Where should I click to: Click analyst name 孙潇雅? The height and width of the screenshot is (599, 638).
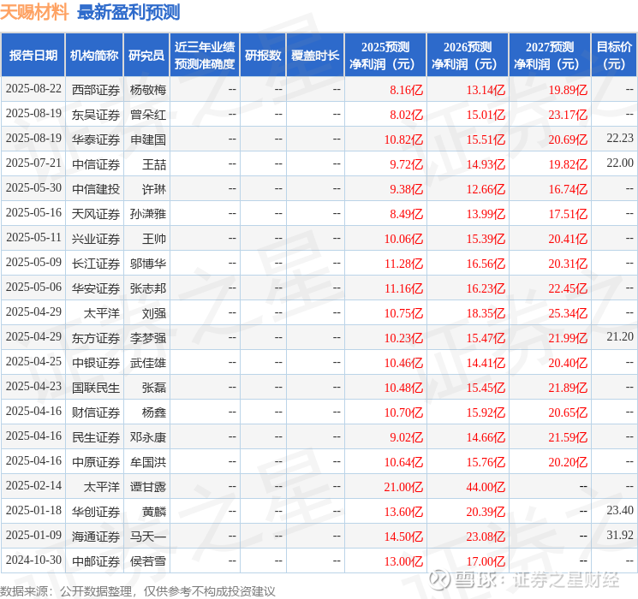(x=148, y=214)
